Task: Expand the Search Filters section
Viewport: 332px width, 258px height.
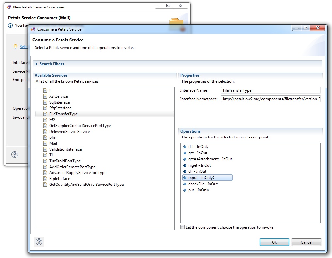Action: tap(37, 64)
